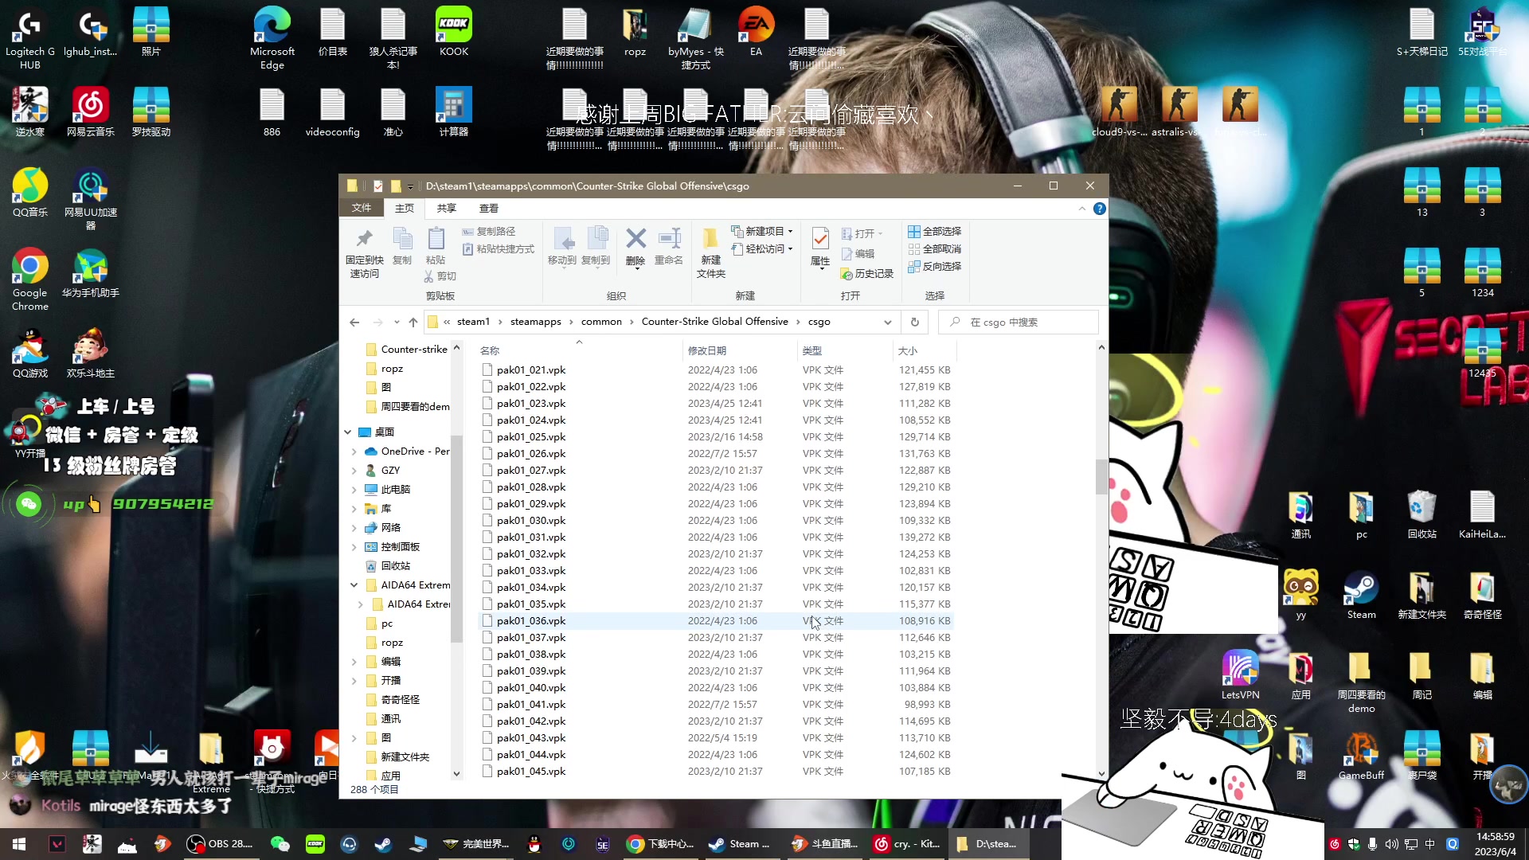Sort files by the 大小 column header

tap(924, 350)
